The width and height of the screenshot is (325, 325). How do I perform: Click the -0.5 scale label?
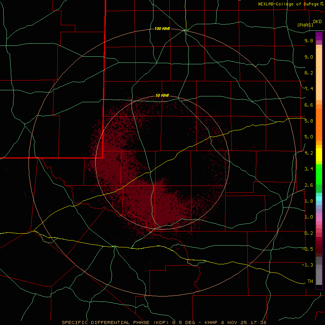click(x=307, y=249)
